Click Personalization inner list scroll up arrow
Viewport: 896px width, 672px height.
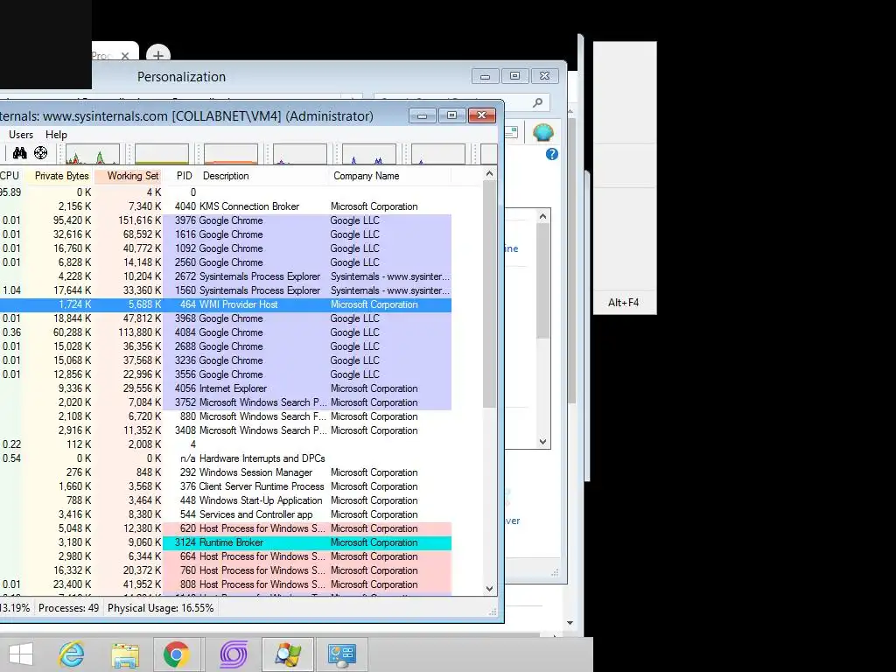point(542,216)
